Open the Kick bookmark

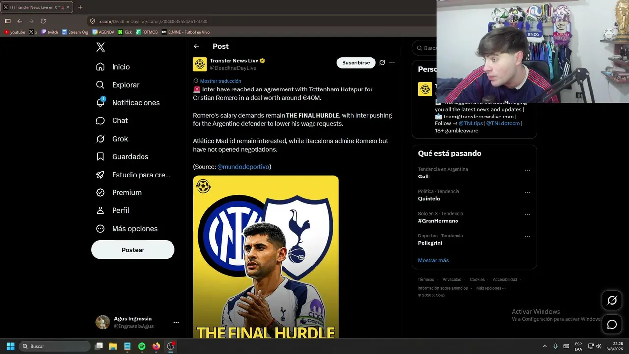[125, 32]
